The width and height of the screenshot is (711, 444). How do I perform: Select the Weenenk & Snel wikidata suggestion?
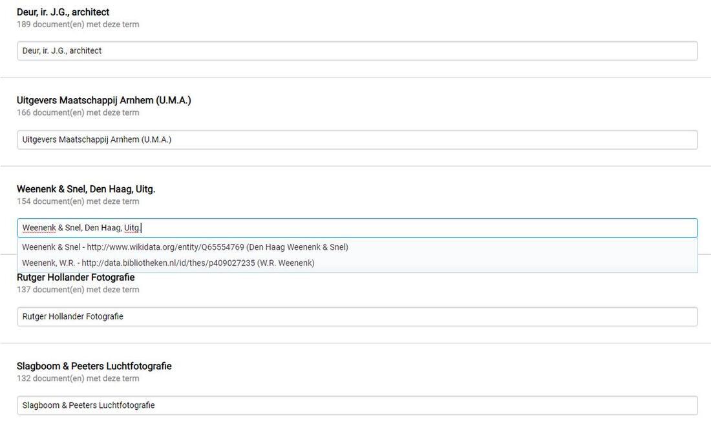tap(357, 247)
